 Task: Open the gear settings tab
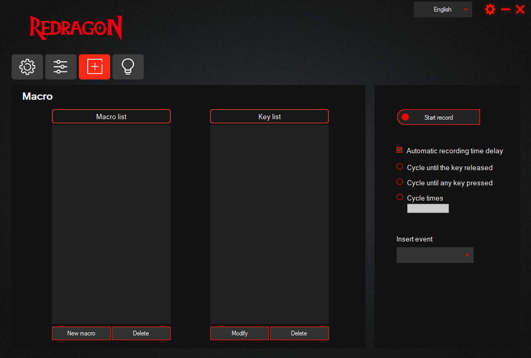point(27,67)
